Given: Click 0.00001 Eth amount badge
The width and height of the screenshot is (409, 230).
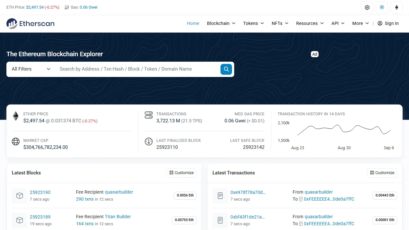Looking at the screenshot, I should [x=385, y=220].
